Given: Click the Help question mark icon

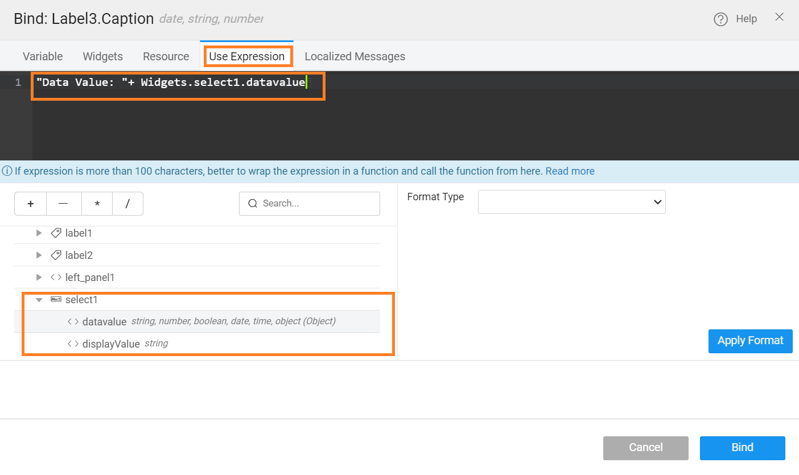Looking at the screenshot, I should [x=720, y=19].
